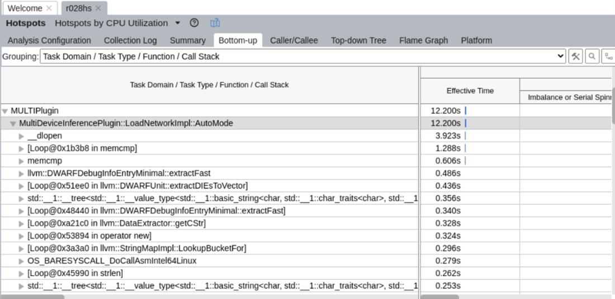Select Loop@0x3a3a0 StringMapImpl::LookupBucketFor row
Viewport: 615px width, 299px height.
point(210,248)
